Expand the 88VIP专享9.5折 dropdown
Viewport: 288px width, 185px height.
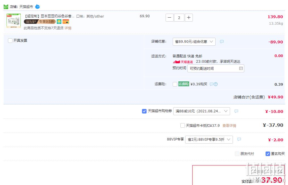[x=209, y=140]
